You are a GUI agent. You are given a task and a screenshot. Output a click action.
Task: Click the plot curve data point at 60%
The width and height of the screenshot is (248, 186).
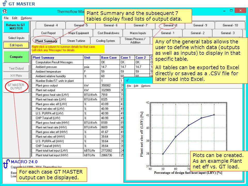pyautogui.click(x=176, y=137)
